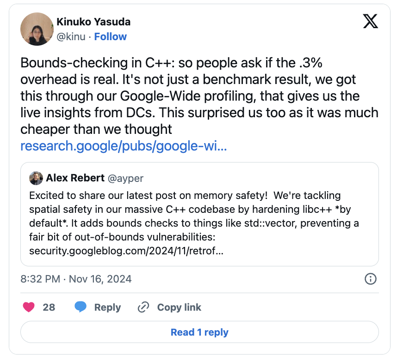The height and width of the screenshot is (361, 397).
Task: Click the Reply text label
Action: [x=107, y=307]
